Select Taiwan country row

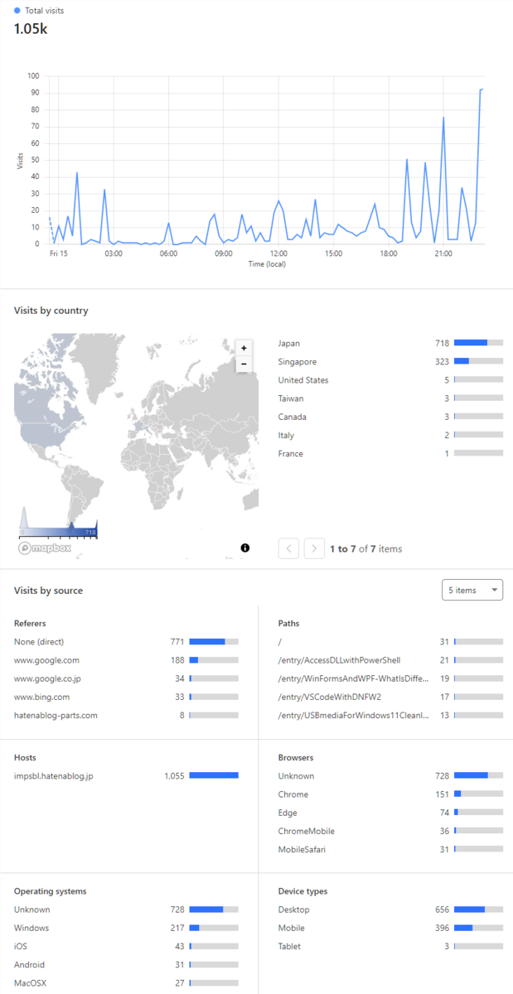point(390,398)
